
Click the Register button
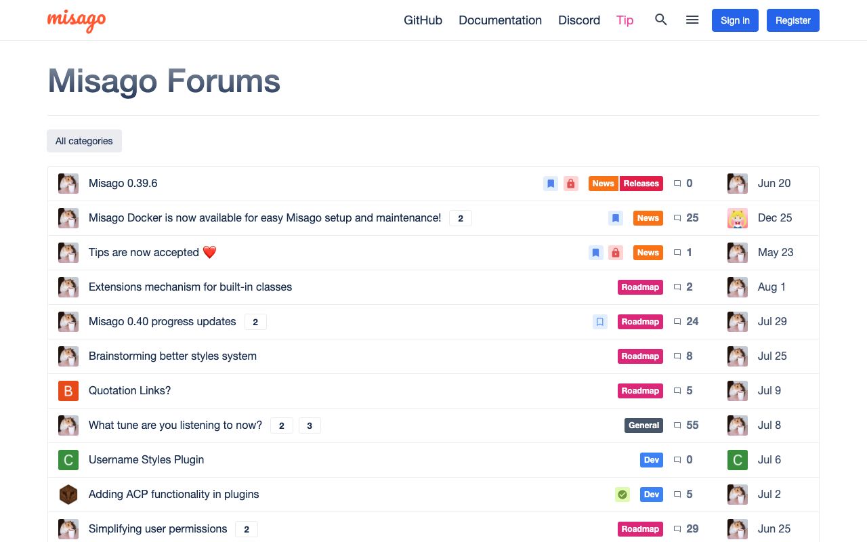[x=793, y=20]
